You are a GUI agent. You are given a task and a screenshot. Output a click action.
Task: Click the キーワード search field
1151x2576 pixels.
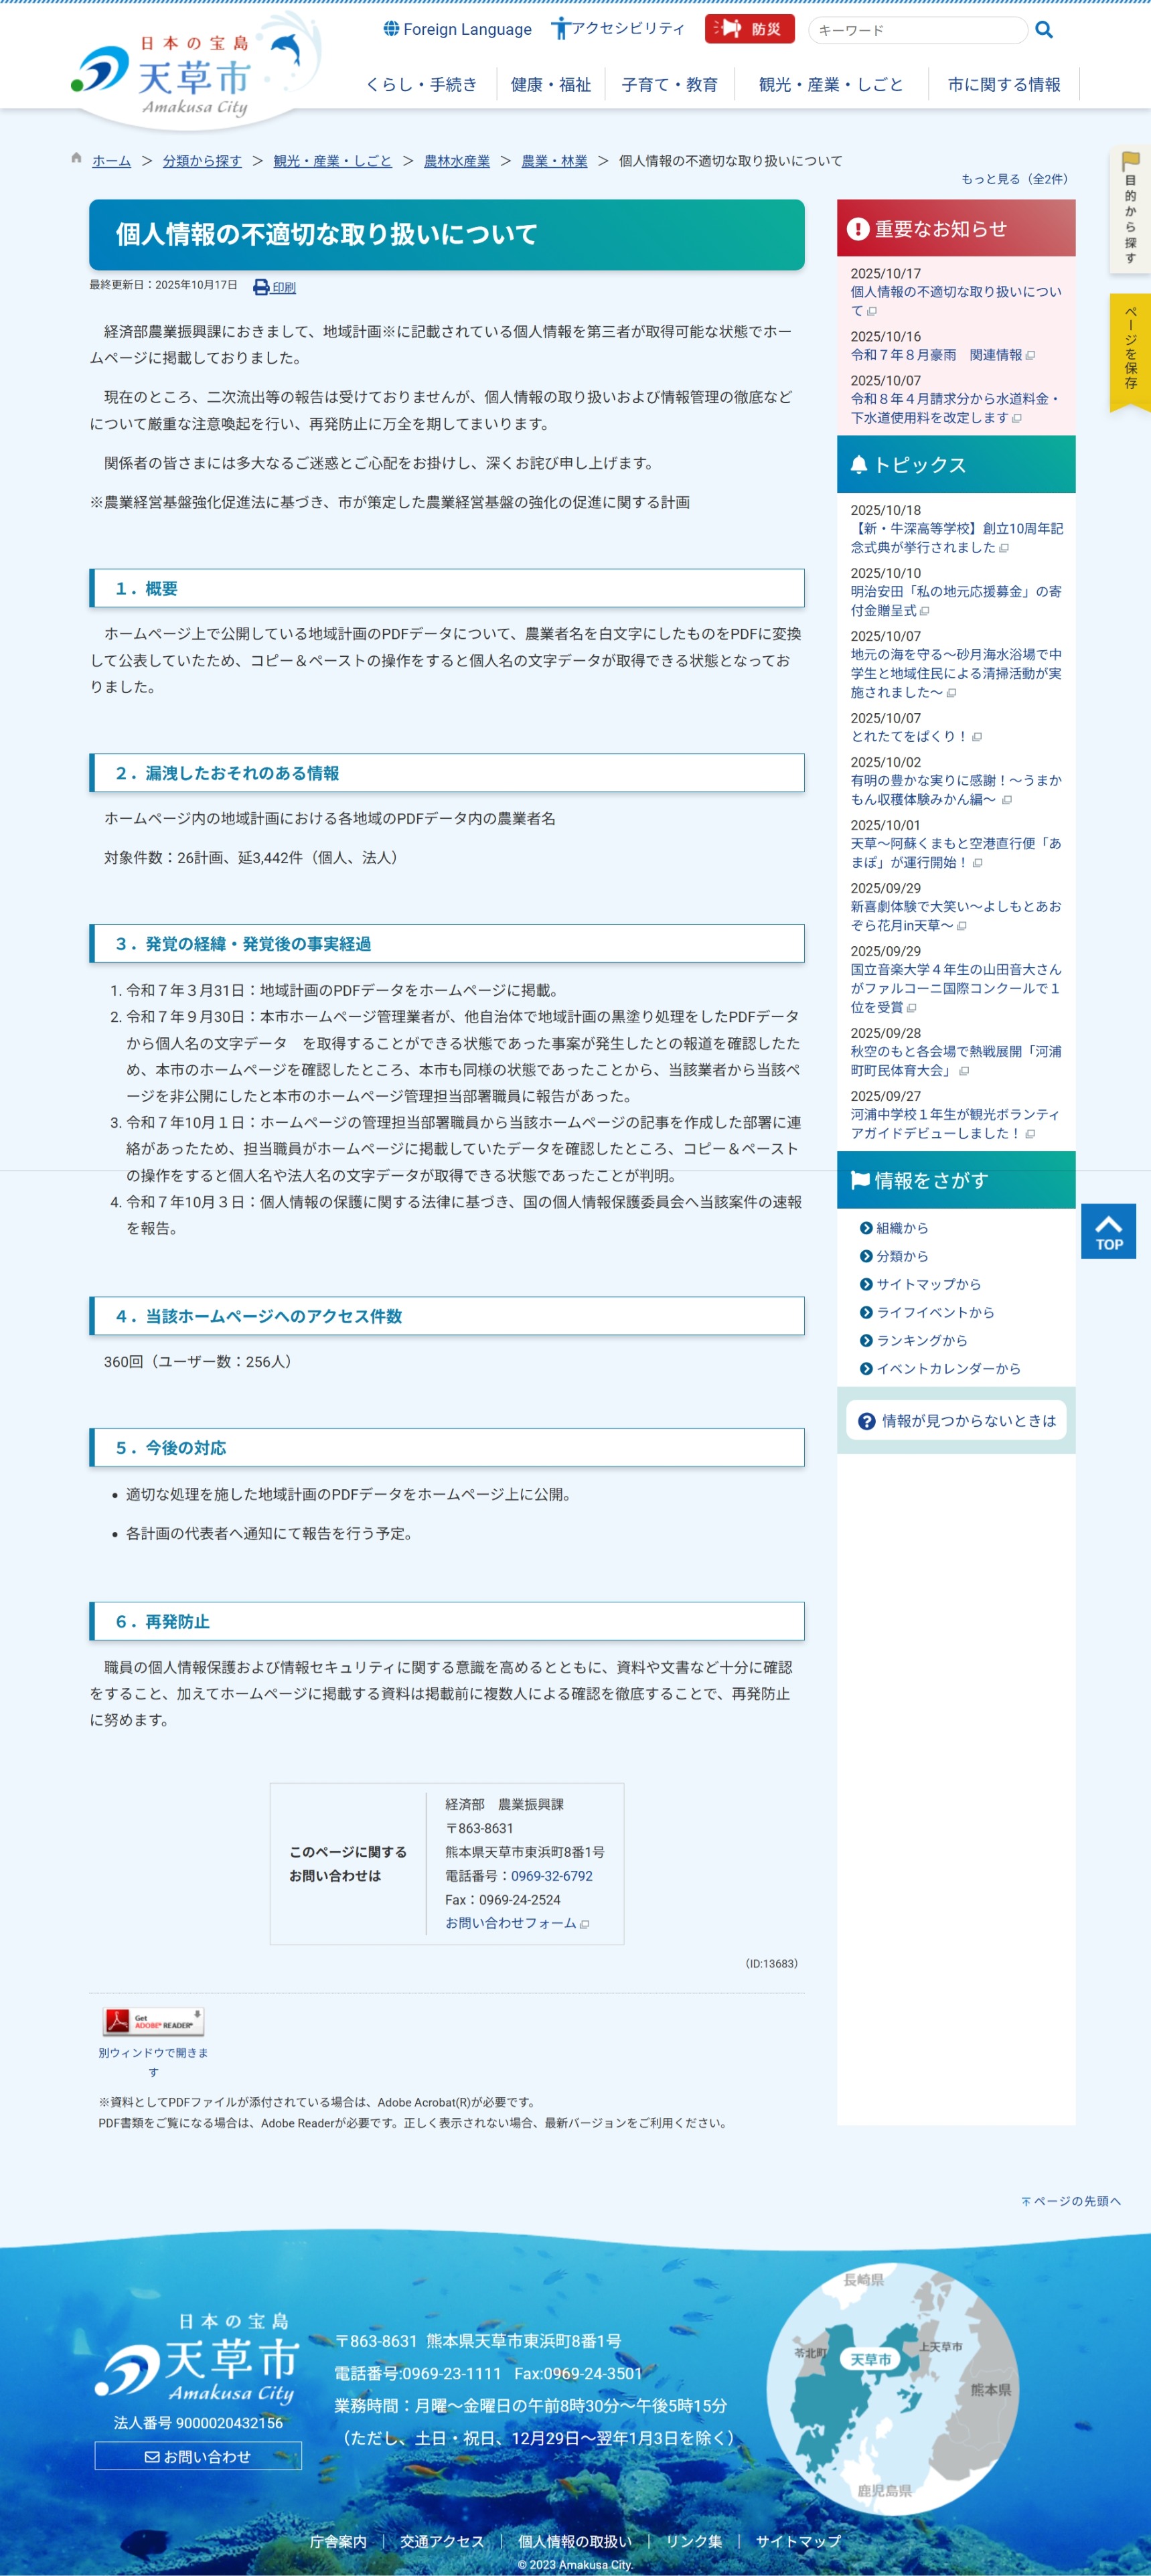pyautogui.click(x=917, y=30)
